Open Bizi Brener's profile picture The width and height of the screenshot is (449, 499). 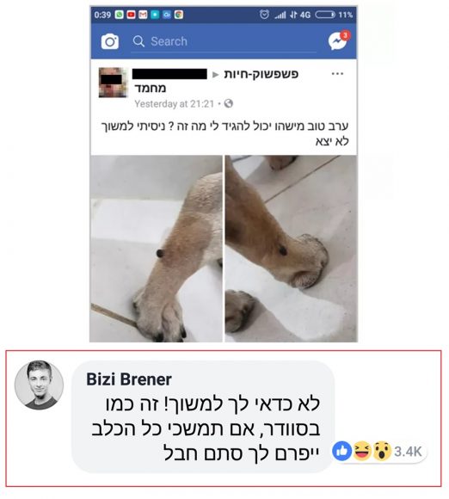(x=40, y=385)
